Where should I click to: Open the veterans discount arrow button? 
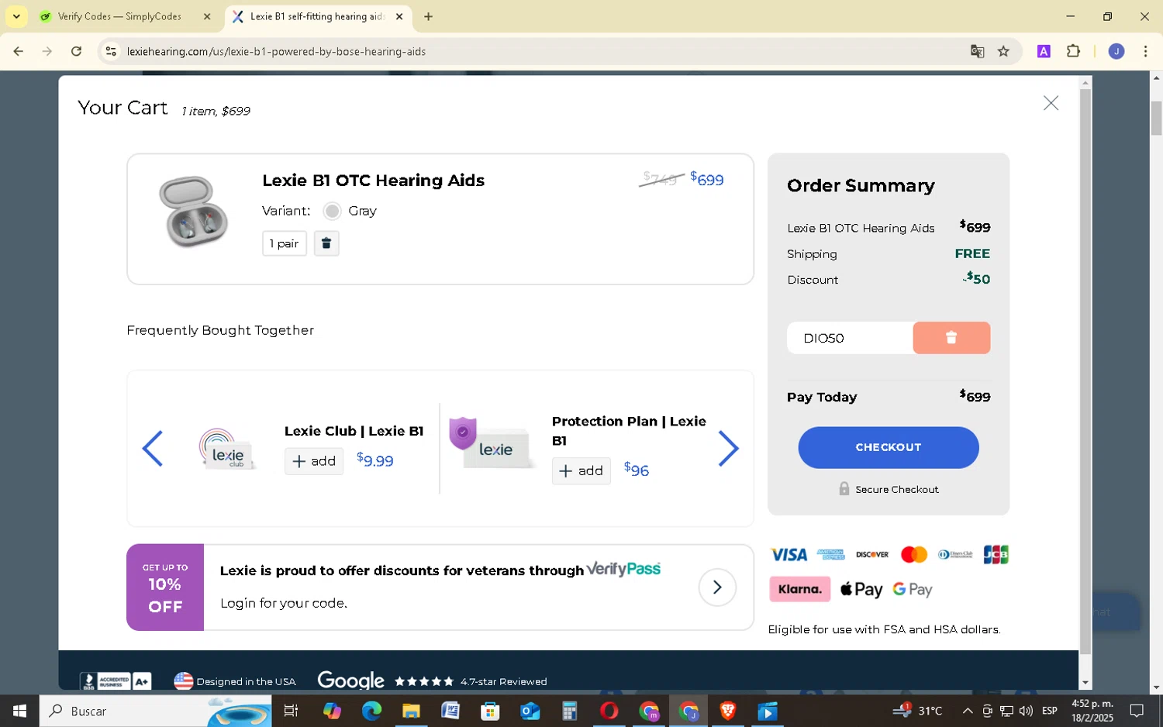coord(717,587)
